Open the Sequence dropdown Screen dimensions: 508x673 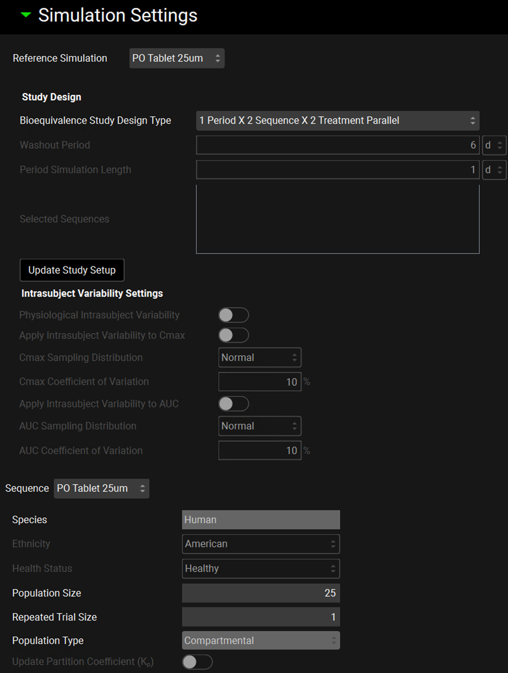(x=101, y=488)
